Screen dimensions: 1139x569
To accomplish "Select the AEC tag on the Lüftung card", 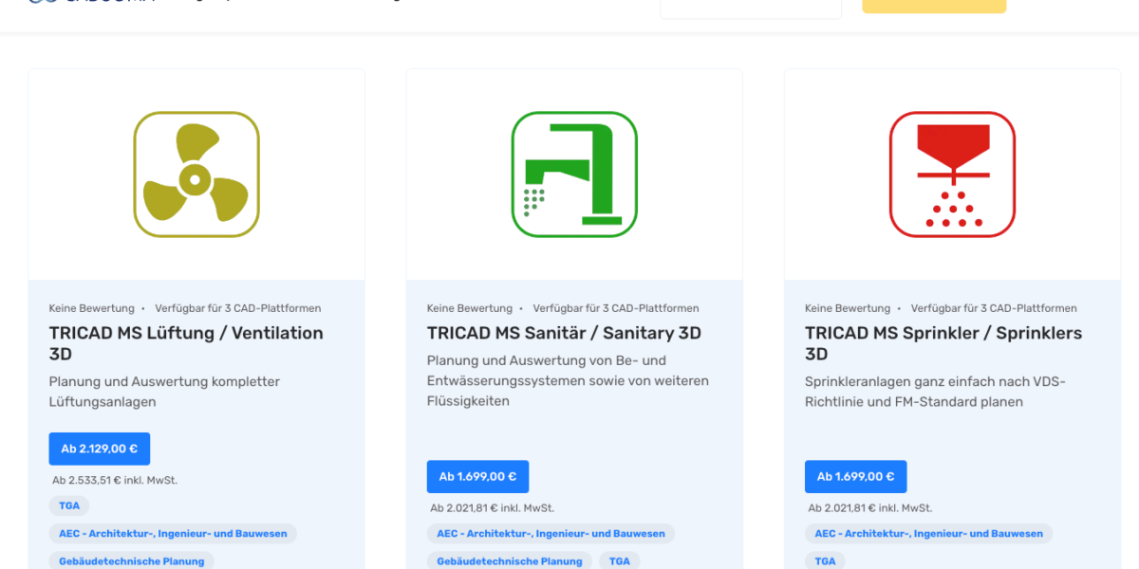I will coord(173,534).
